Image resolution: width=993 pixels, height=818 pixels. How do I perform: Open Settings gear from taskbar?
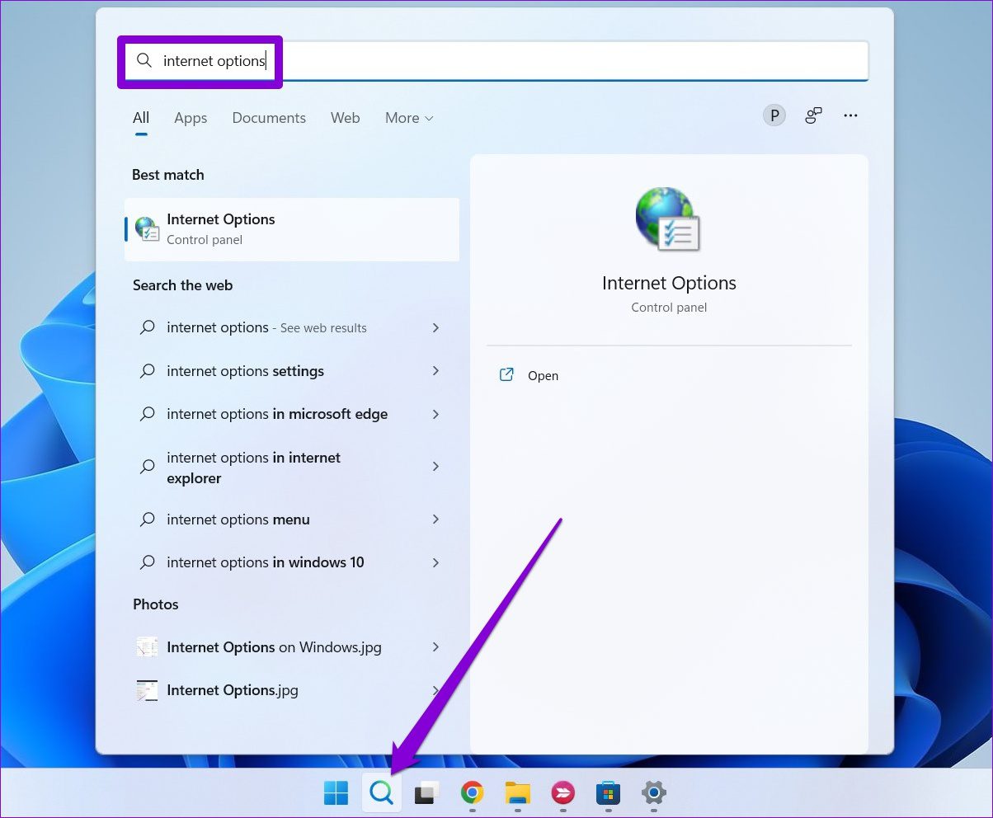pyautogui.click(x=653, y=793)
